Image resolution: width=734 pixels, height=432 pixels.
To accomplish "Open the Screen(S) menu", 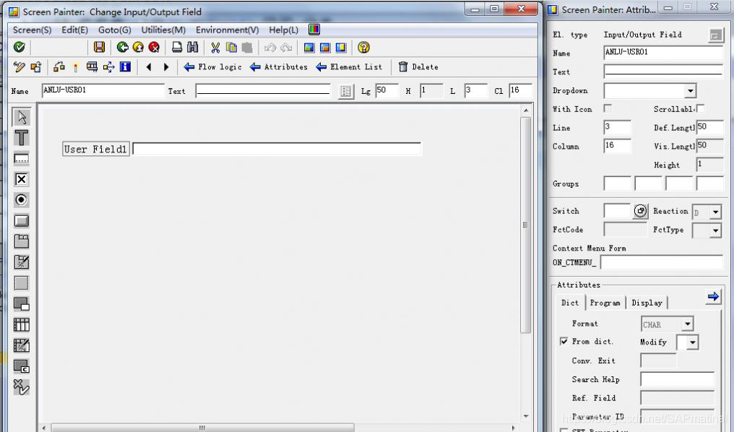I will pyautogui.click(x=32, y=30).
